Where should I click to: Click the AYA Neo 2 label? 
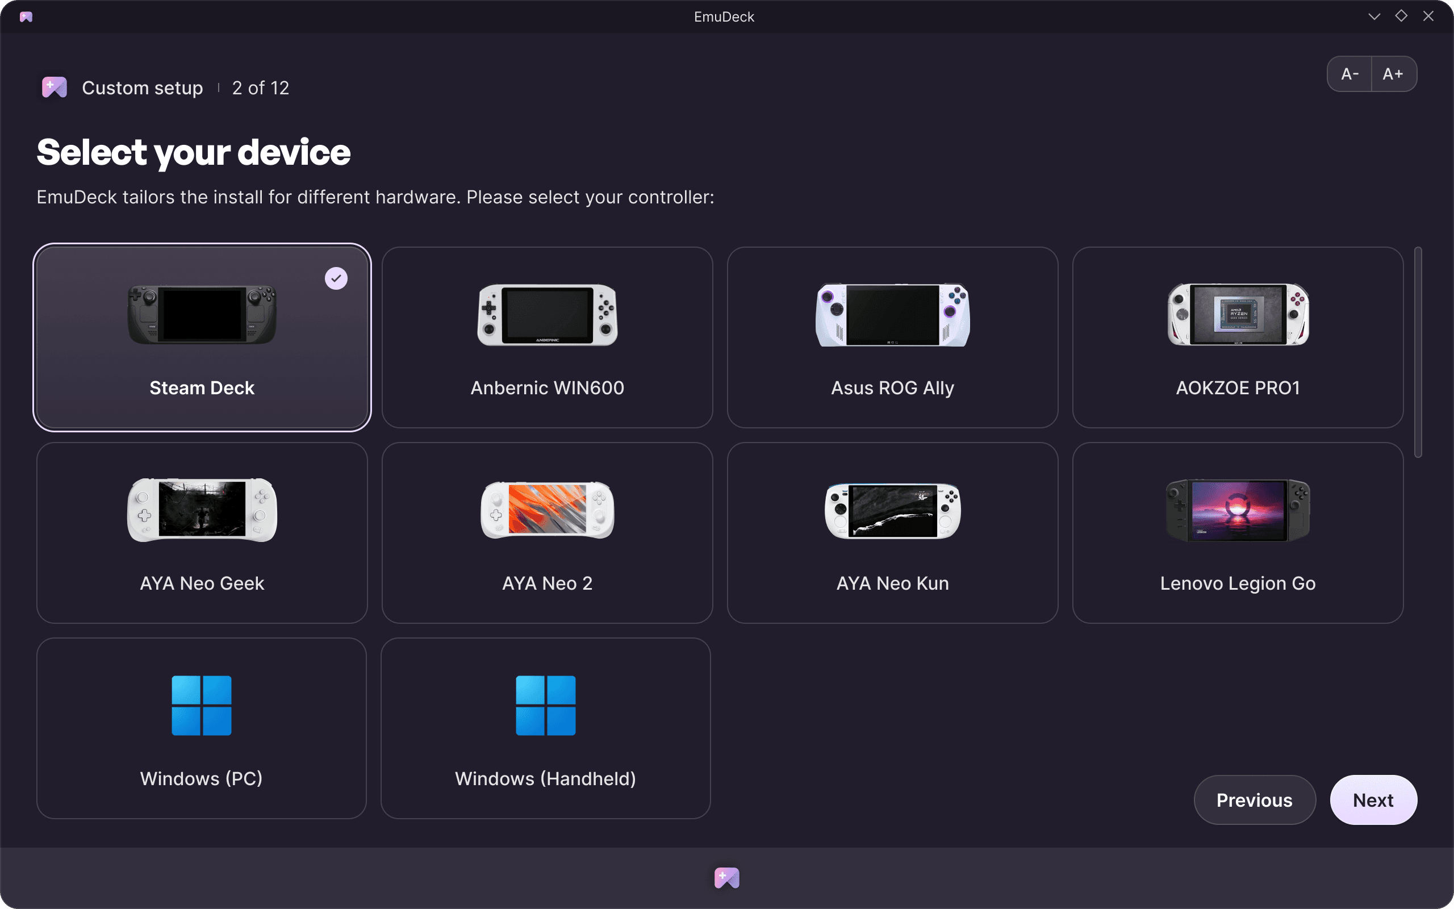coord(548,583)
